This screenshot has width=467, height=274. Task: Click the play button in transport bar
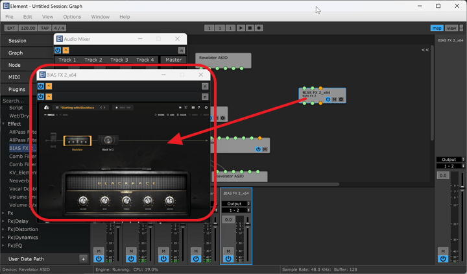[241, 28]
